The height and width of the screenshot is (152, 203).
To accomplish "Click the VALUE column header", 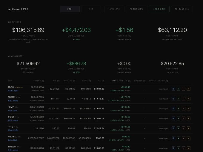I will (101, 81).
